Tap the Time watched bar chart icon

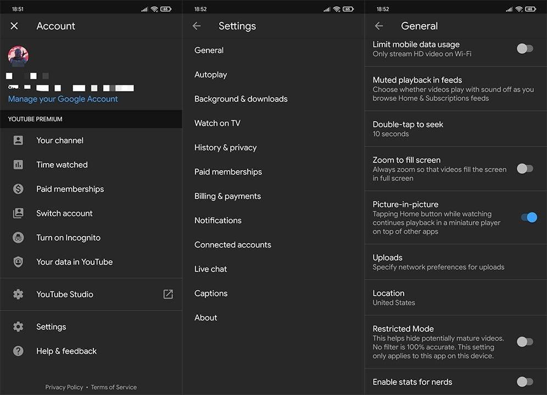(x=18, y=165)
